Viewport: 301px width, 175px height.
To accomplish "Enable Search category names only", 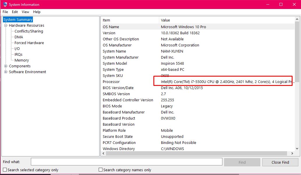I will tap(100, 170).
